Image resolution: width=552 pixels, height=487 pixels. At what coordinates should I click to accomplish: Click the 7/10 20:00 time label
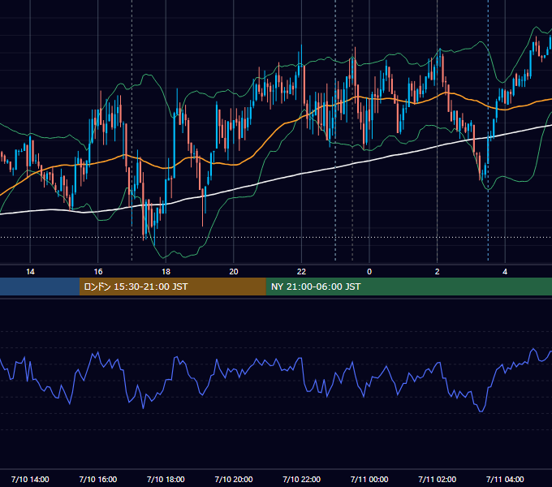click(x=234, y=479)
